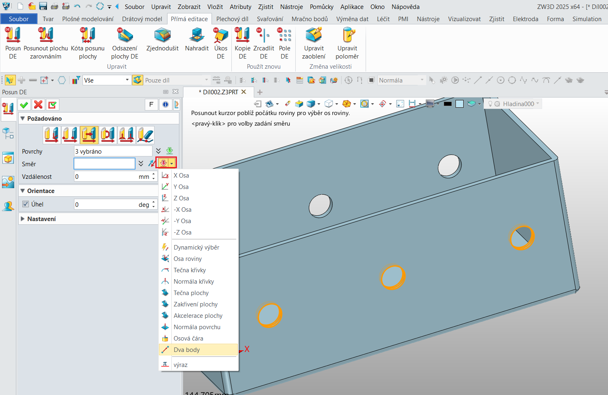
Task: Collapse the Požadováno section
Action: tap(23, 119)
